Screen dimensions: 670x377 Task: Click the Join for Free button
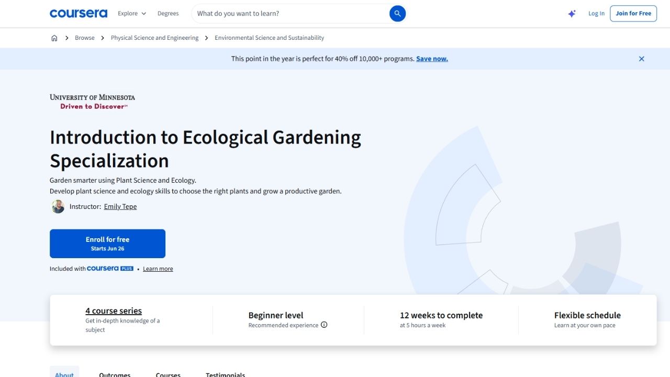pyautogui.click(x=633, y=14)
